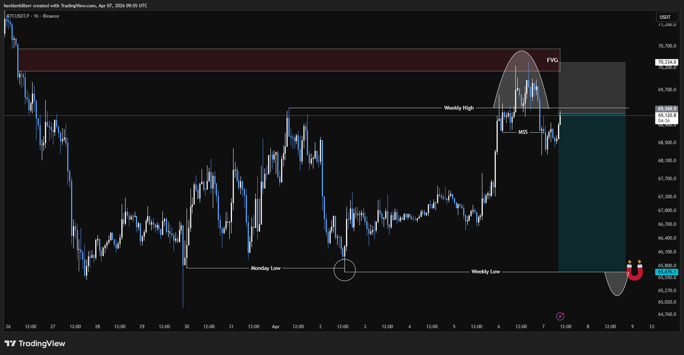The image size is (684, 355).
Task: Click the 70,334.0 stop price tag
Action: point(666,62)
